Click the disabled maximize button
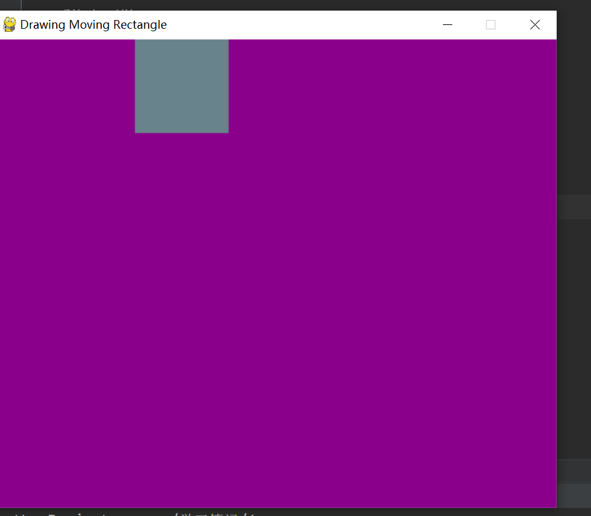Screen dimensions: 591x516 pos(491,25)
